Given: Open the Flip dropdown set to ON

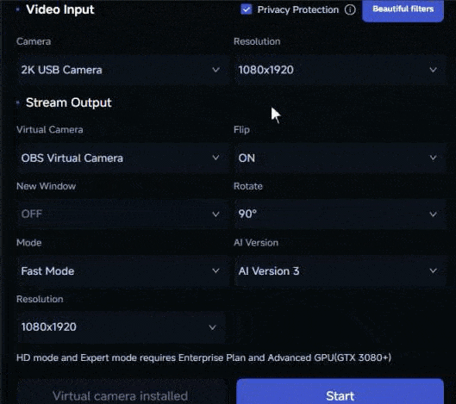Looking at the screenshot, I should [x=340, y=158].
